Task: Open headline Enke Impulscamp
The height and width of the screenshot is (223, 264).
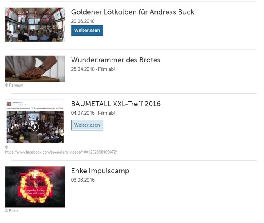Action: [100, 171]
